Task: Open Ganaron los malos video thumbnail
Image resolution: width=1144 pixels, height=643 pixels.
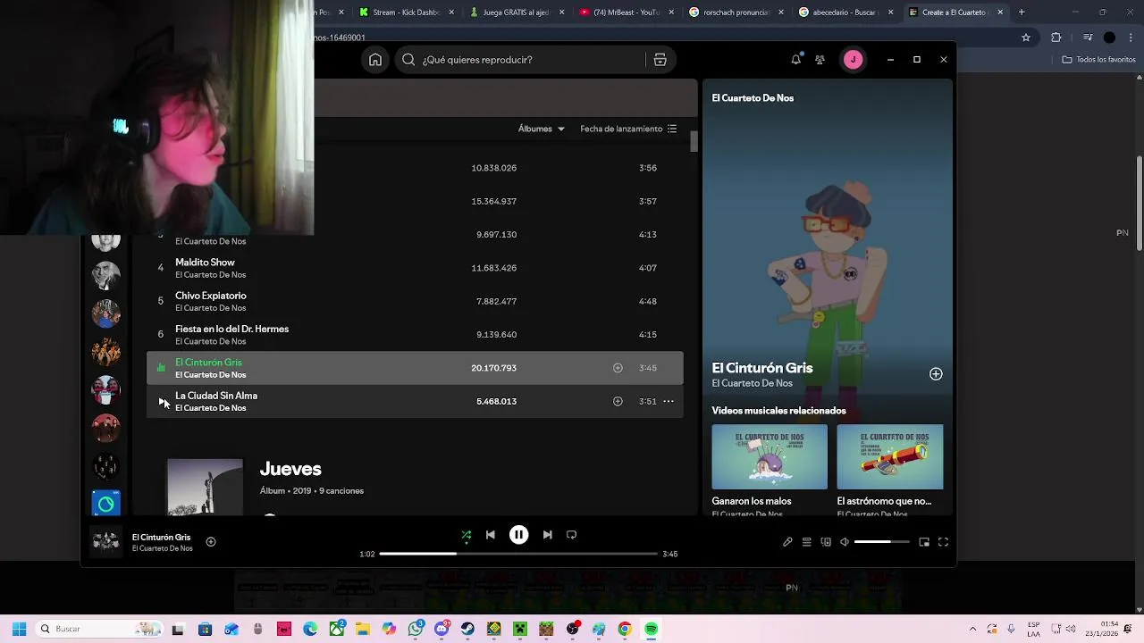Action: (770, 456)
